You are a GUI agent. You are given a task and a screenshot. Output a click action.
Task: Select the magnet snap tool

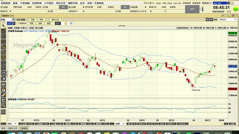[3, 100]
